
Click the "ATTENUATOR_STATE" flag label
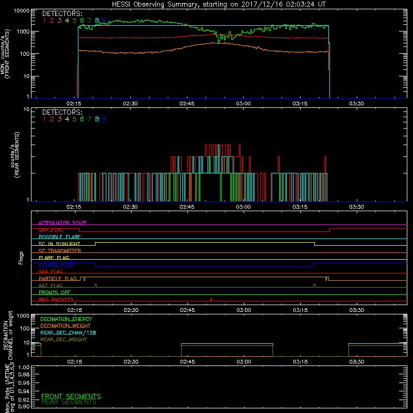[x=62, y=223]
